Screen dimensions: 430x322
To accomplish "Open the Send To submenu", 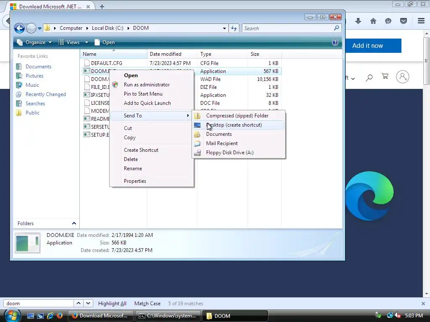I will (x=151, y=116).
